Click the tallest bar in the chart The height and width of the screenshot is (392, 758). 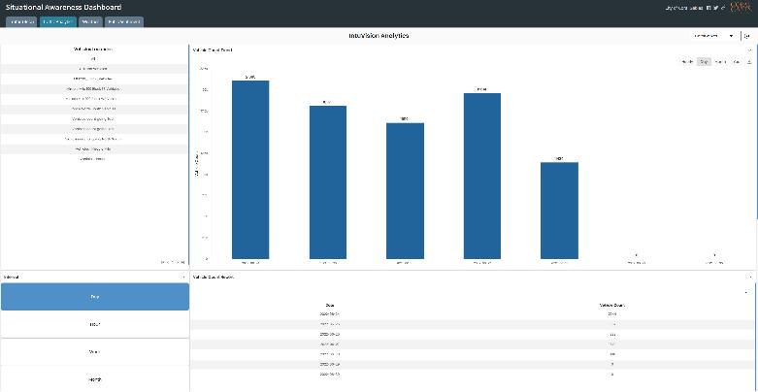(x=250, y=170)
